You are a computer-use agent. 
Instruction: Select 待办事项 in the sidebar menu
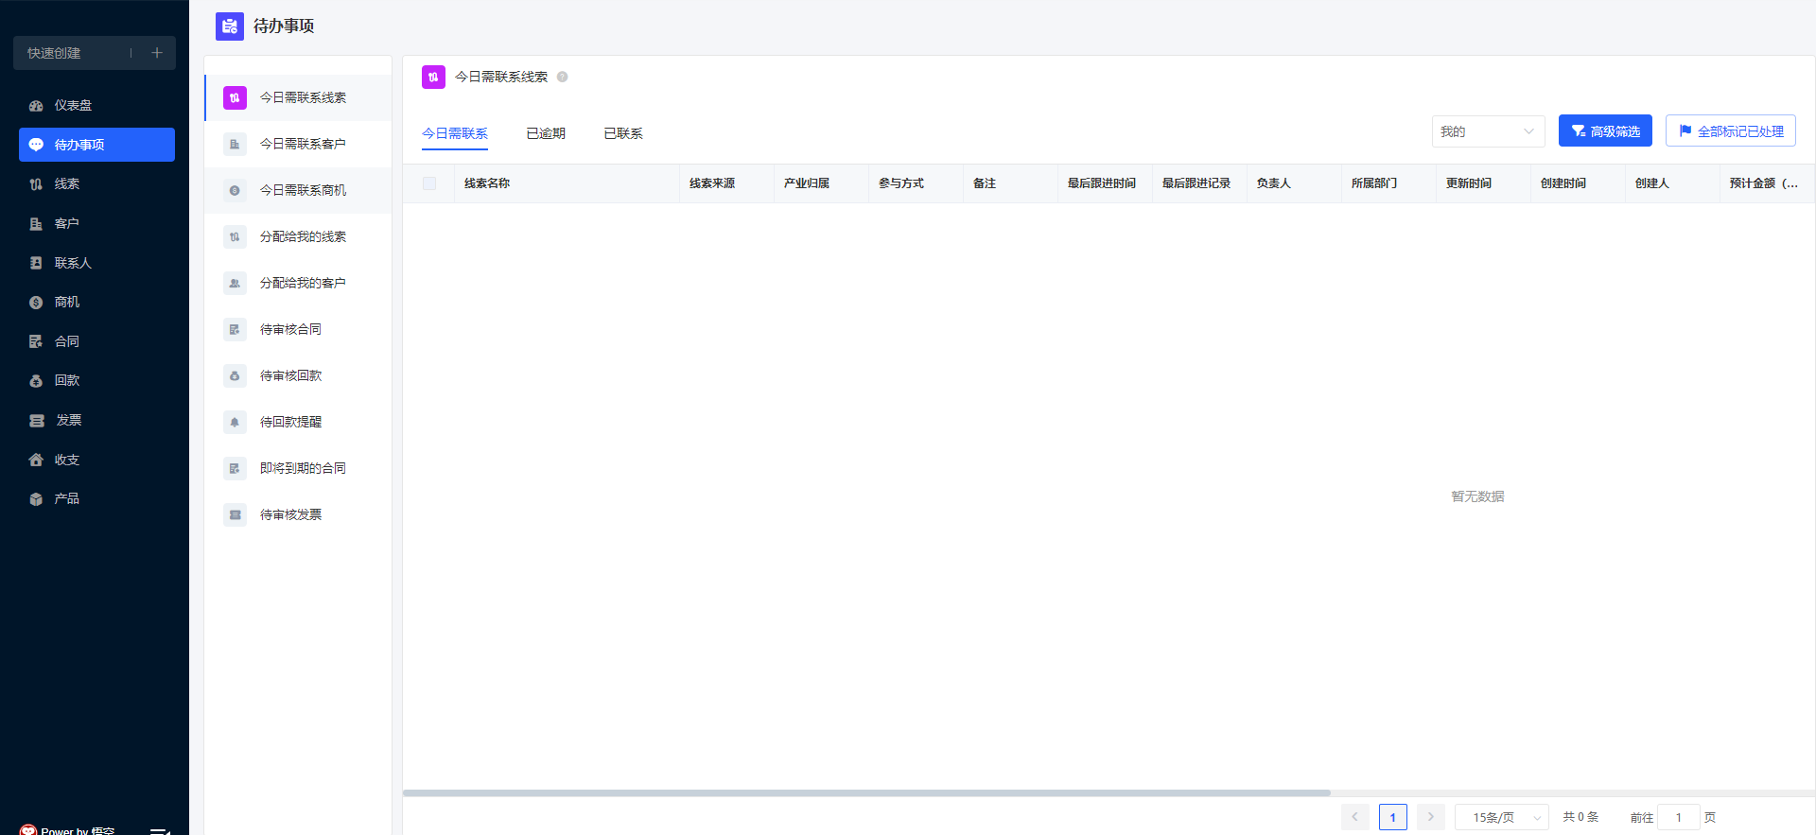(96, 145)
